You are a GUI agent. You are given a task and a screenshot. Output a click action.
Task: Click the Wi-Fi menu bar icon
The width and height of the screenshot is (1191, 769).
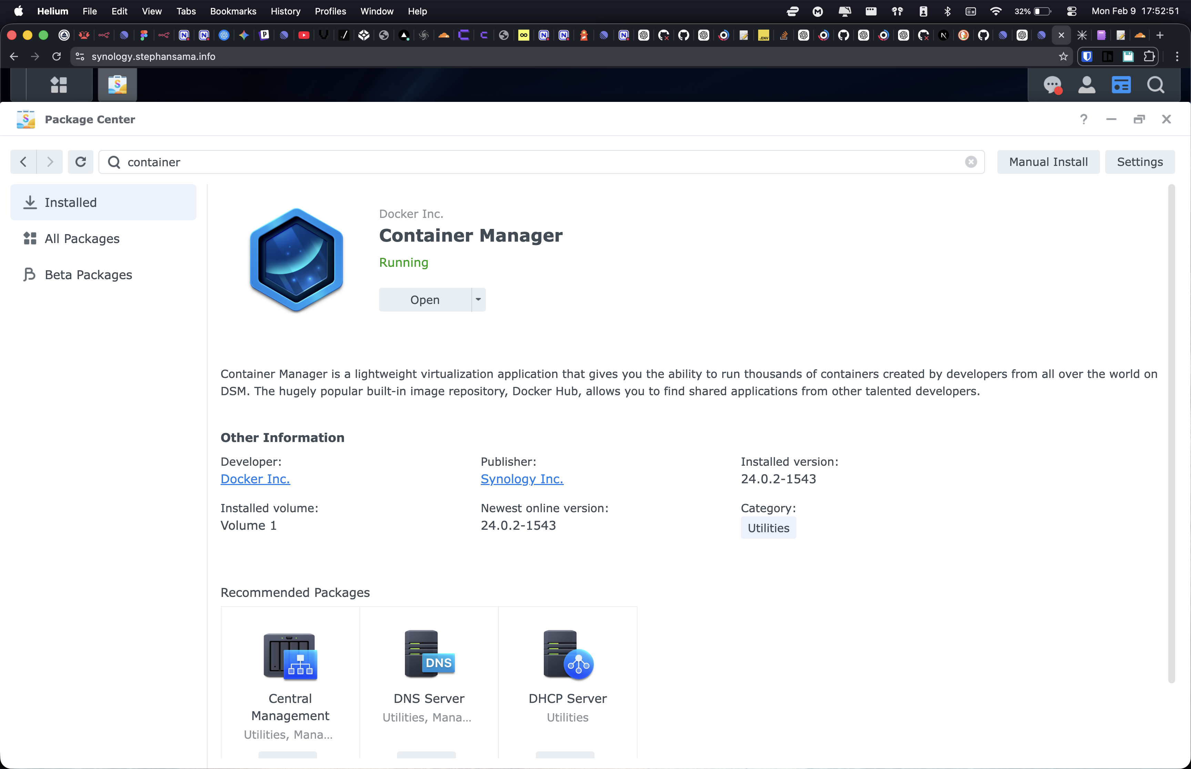(996, 11)
